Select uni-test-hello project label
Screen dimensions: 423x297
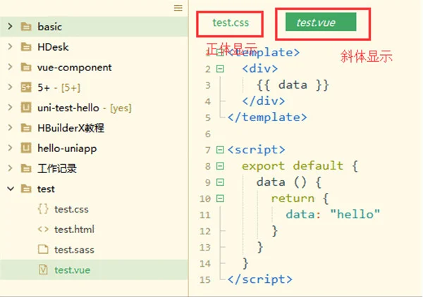pyautogui.click(x=68, y=108)
